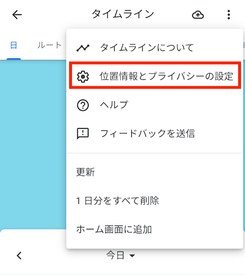Choose ヘルプ from the menu

(x=155, y=105)
